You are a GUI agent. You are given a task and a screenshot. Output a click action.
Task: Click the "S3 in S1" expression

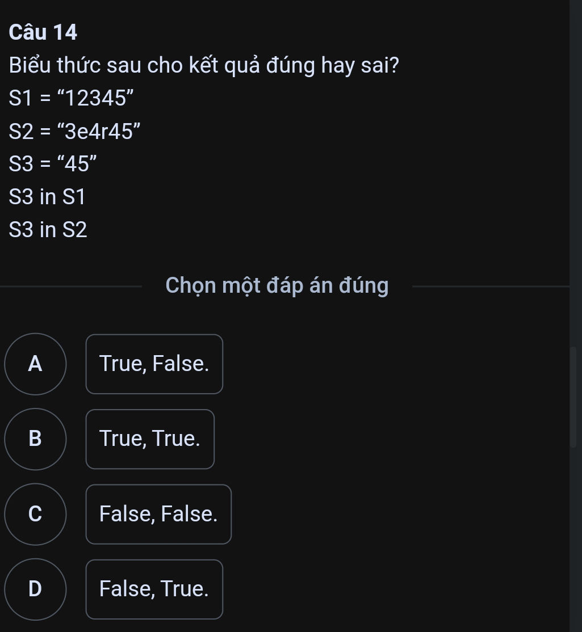coord(47,197)
